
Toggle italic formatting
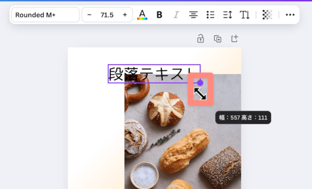coord(176,15)
